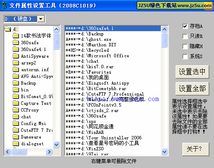Click folder tree scroll-right arrow
Image resolution: width=214 pixels, height=168 pixels.
pos(49,152)
